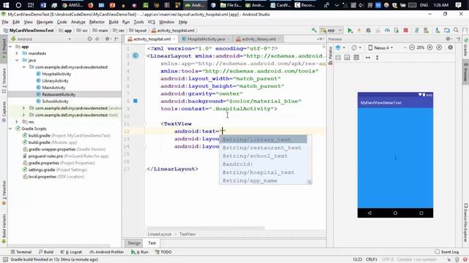Click the class gutter icon on line 2
Viewport: 469px width, 263px height.
[x=136, y=56]
